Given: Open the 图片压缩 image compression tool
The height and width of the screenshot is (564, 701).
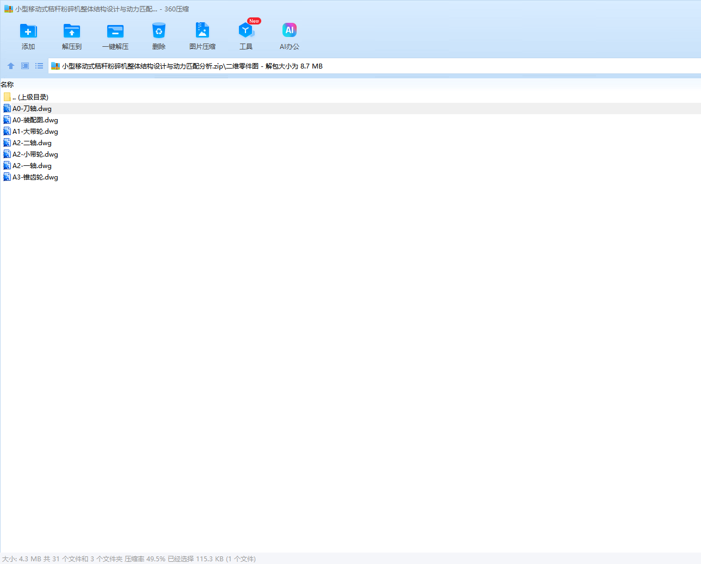Looking at the screenshot, I should point(202,31).
